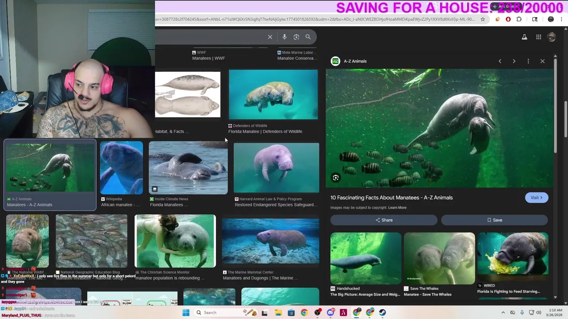Open Task View from the taskbar
This screenshot has height=319, width=568.
click(x=264, y=312)
